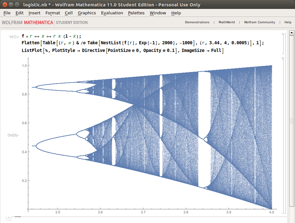Viewport: 295px width, 223px height.
Task: Open the File menu
Action: pos(7,13)
